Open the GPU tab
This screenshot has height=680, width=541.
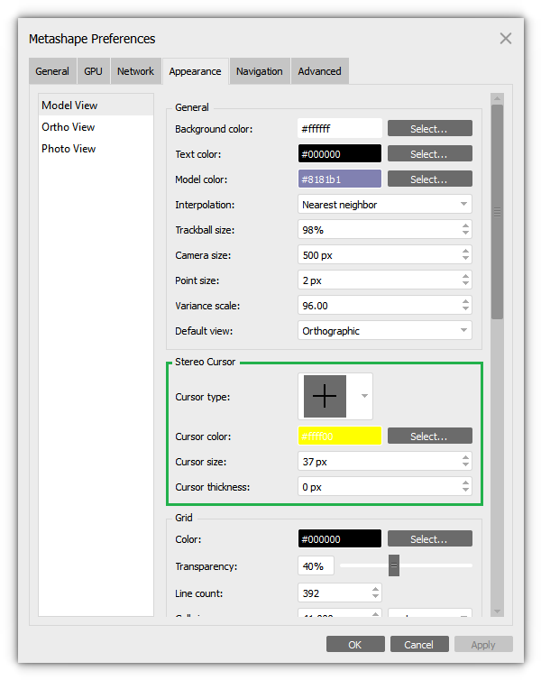93,71
